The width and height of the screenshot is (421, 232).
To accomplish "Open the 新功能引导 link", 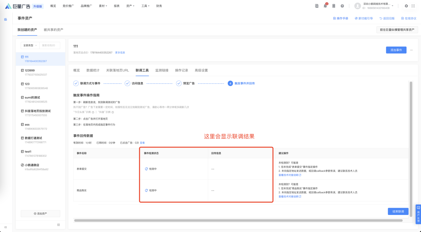I will pyautogui.click(x=364, y=18).
